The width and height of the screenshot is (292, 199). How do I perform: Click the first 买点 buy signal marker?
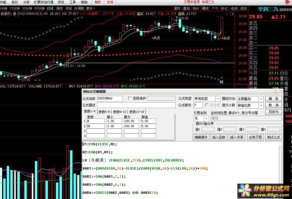pos(156,38)
